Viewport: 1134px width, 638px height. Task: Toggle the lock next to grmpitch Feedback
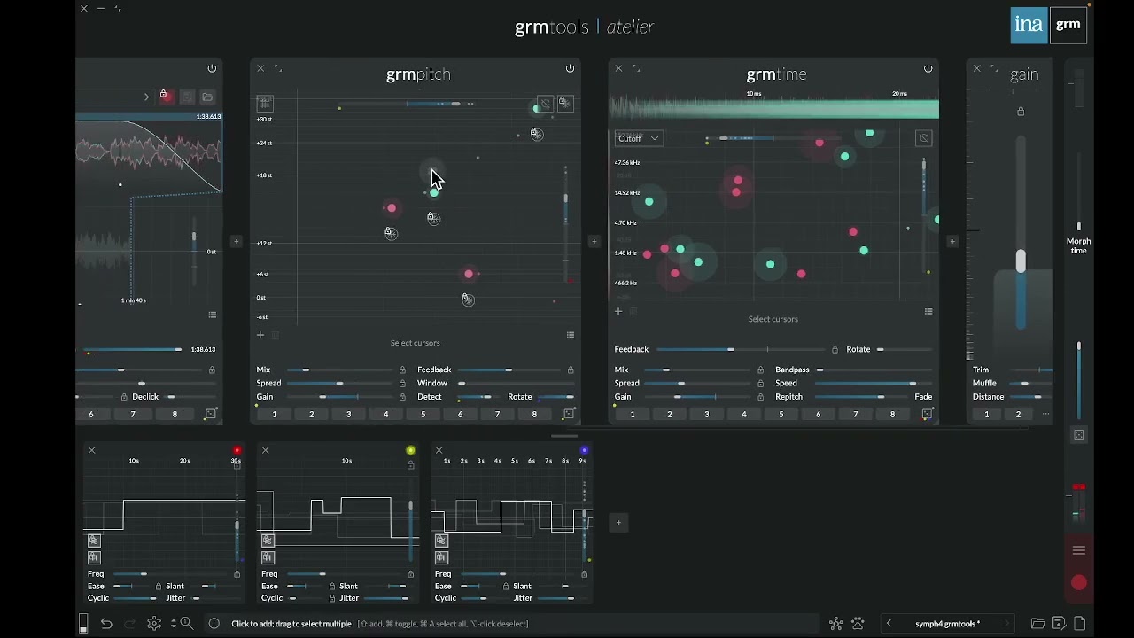pos(571,370)
